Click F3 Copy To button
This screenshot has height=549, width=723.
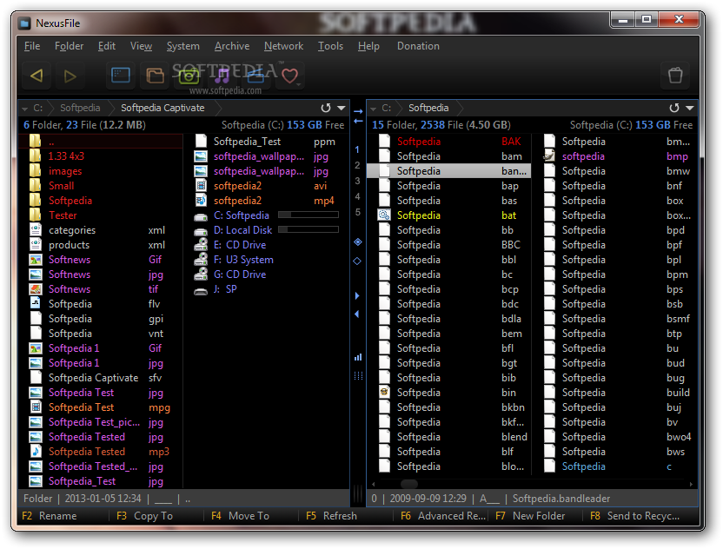[145, 516]
